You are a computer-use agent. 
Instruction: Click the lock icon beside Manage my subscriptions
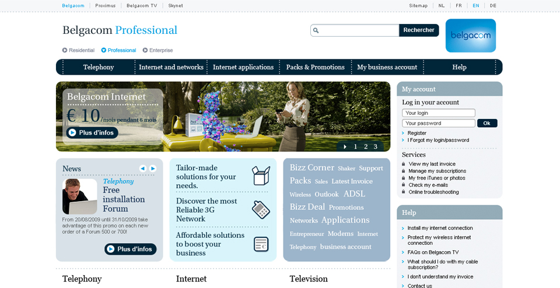coord(404,171)
